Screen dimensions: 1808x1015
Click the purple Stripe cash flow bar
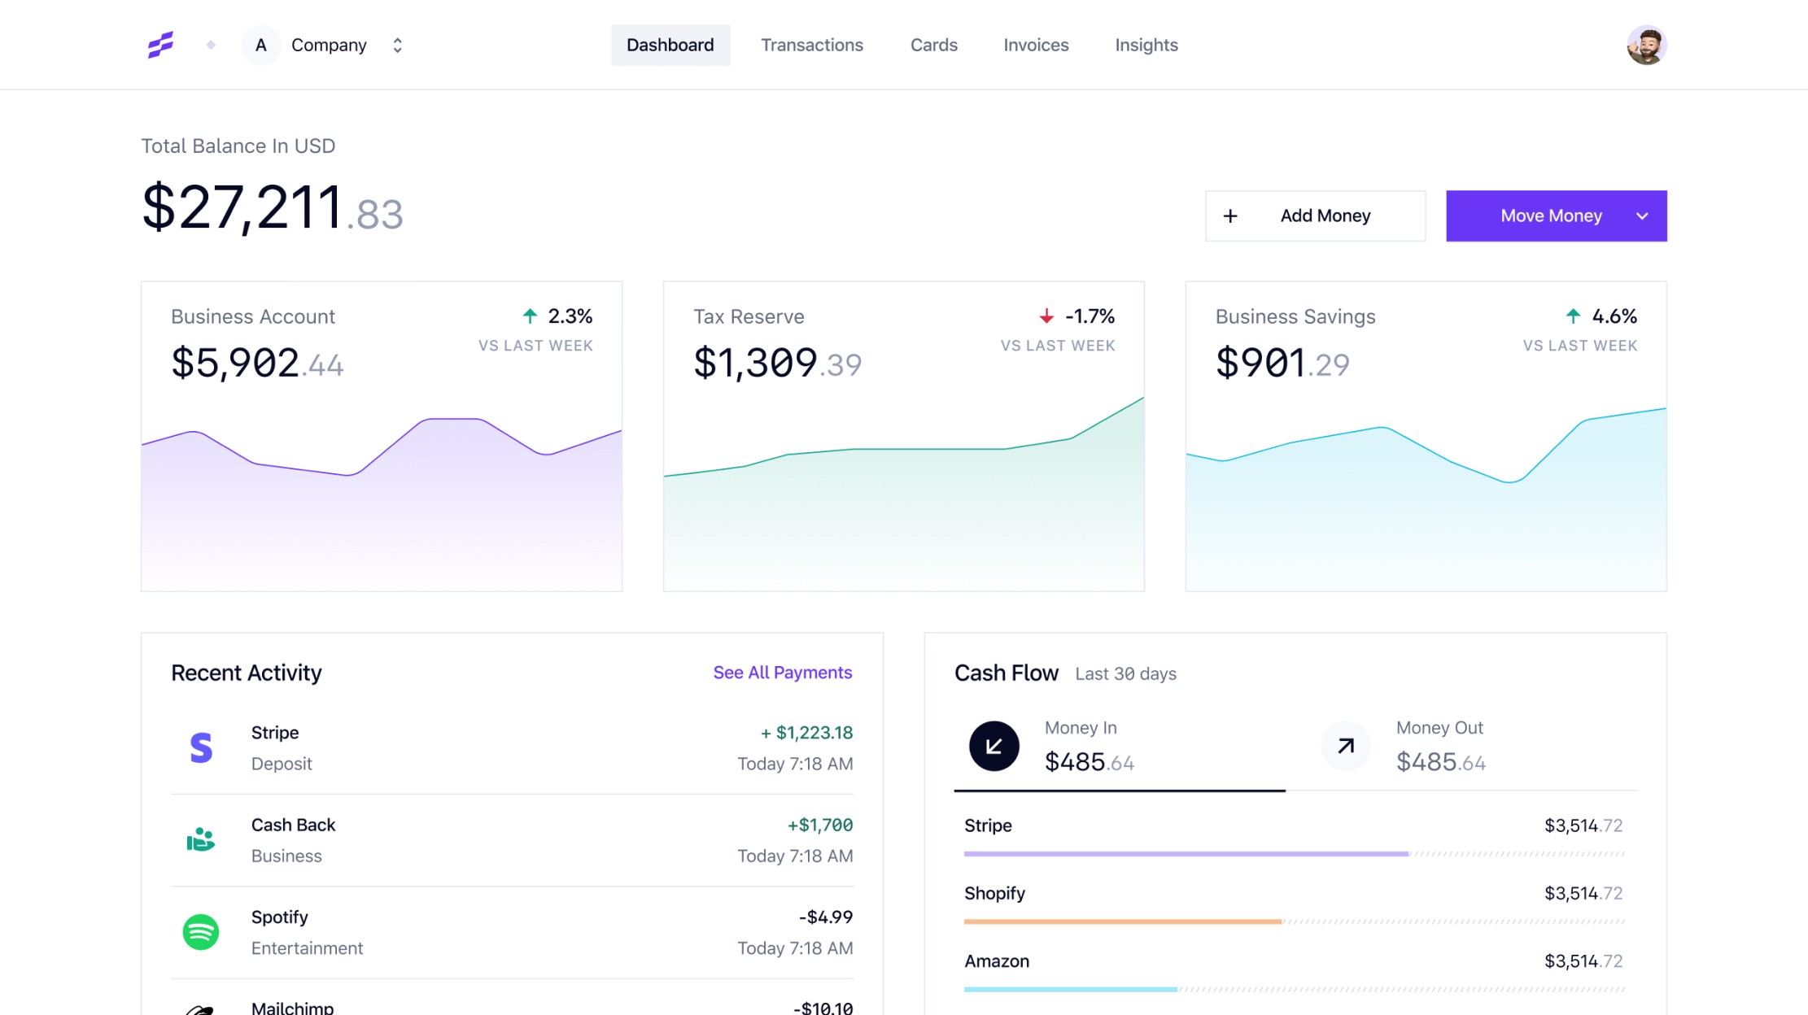[x=1186, y=854]
